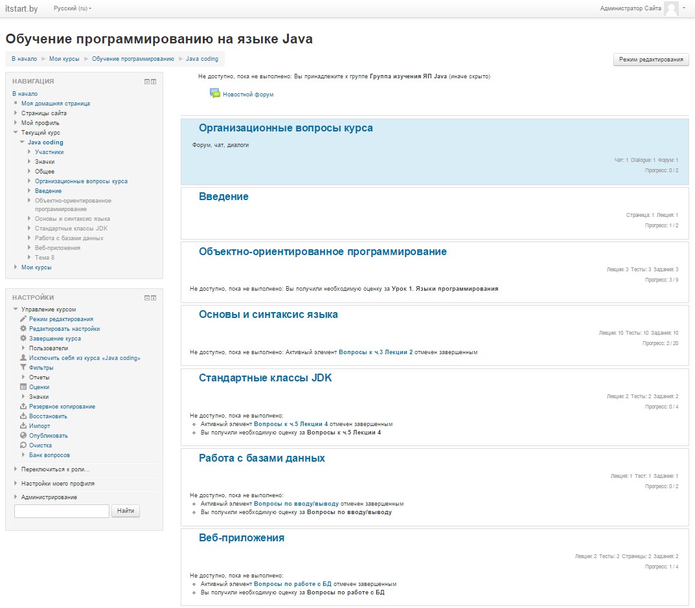The width and height of the screenshot is (695, 608).
Task: Collapse the Текущий курс tree node
Action: click(16, 133)
